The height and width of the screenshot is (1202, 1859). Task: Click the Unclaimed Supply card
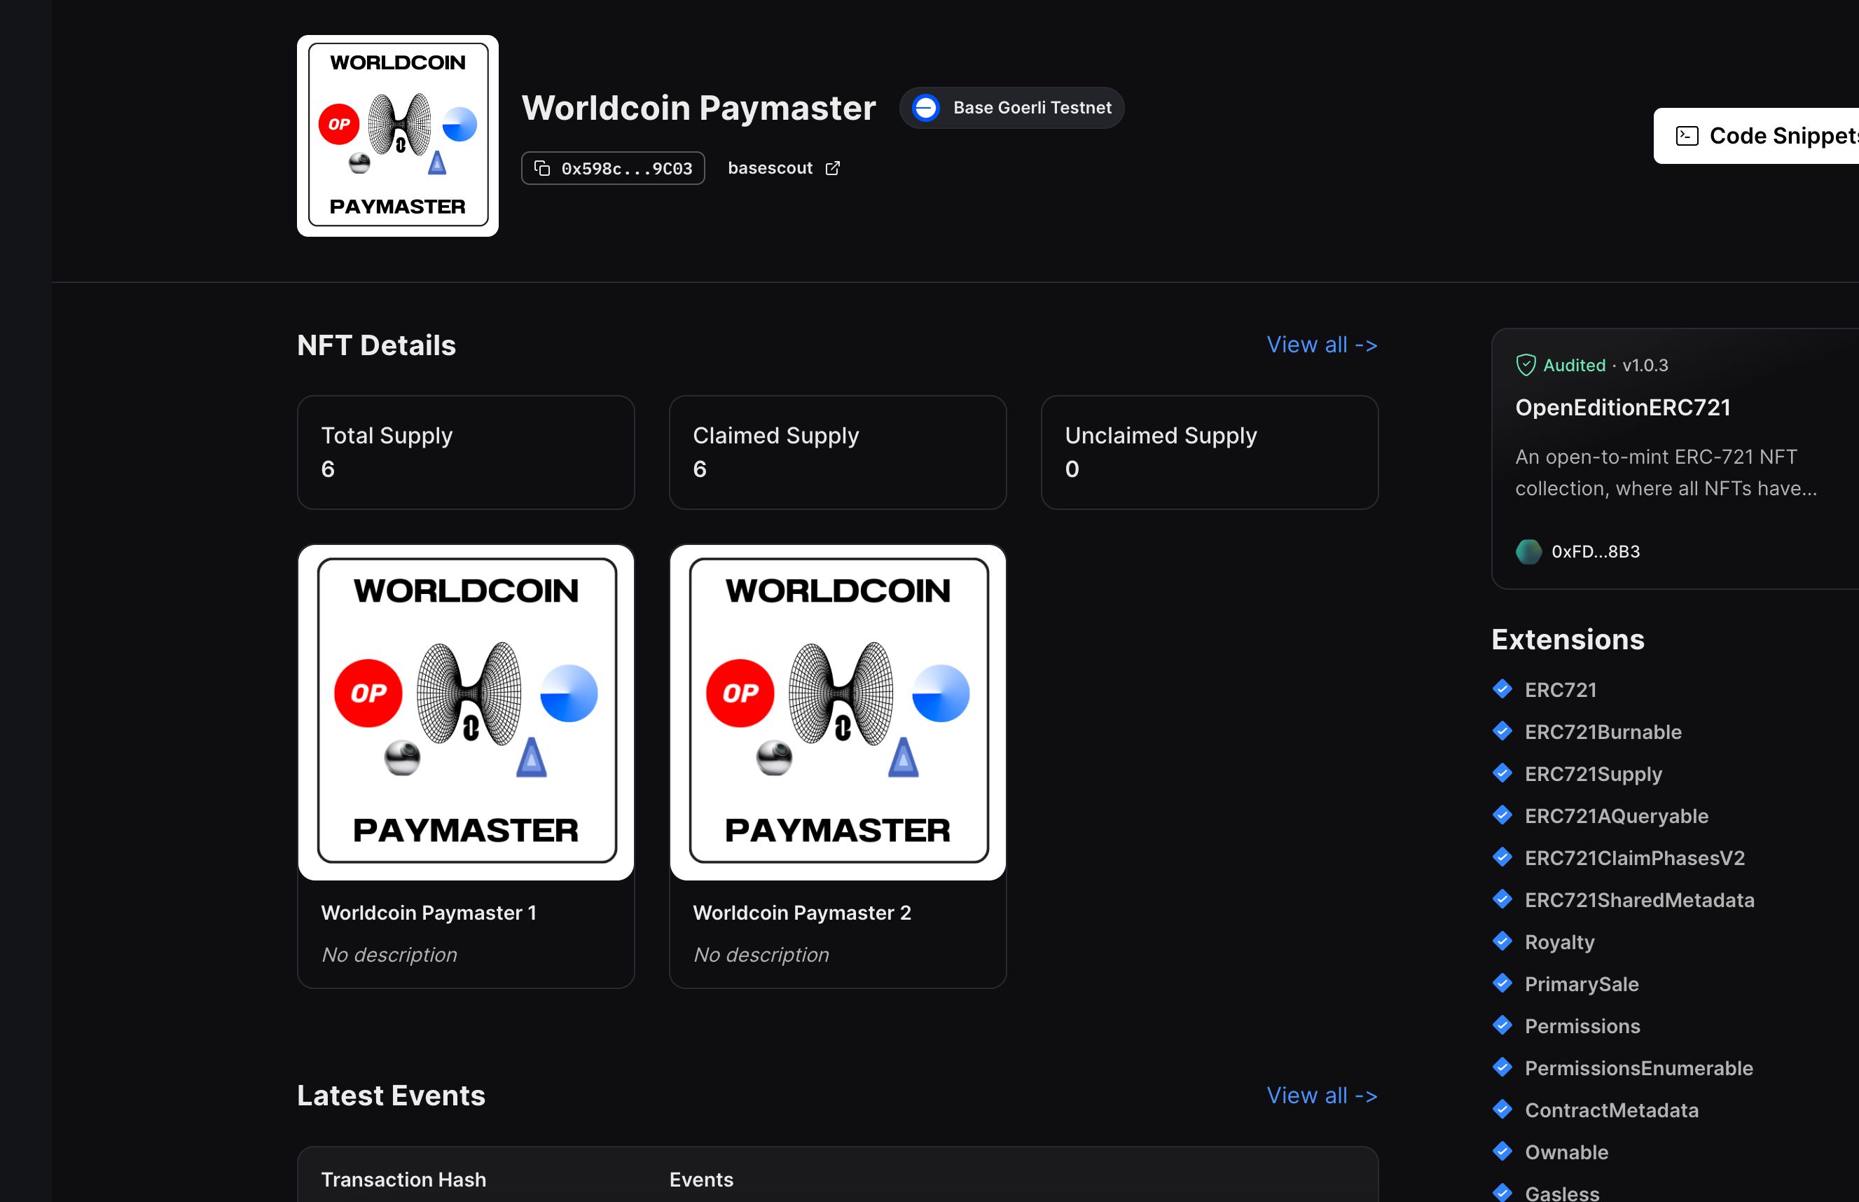tap(1210, 453)
